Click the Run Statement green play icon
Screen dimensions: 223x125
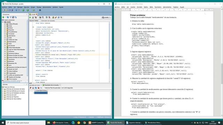[x=30, y=17]
